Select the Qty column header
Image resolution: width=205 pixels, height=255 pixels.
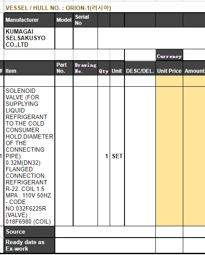point(104,68)
